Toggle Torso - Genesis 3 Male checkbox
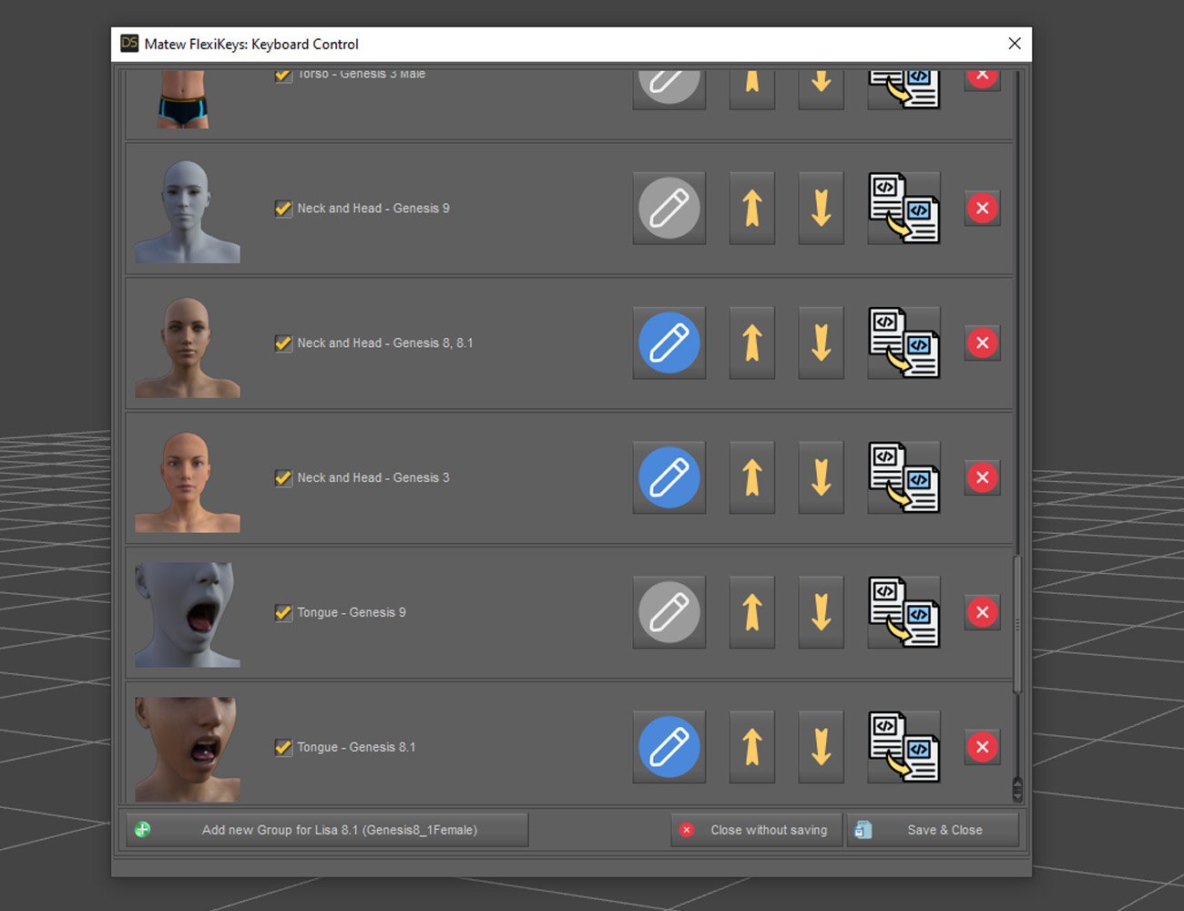Image resolution: width=1184 pixels, height=911 pixels. click(x=283, y=76)
